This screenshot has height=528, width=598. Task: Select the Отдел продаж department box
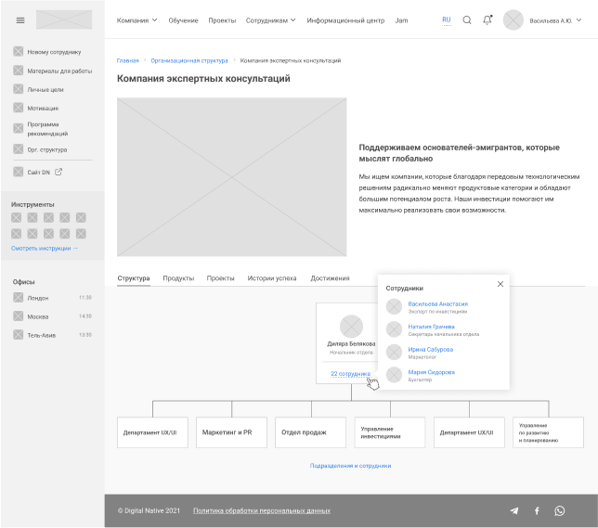[310, 432]
